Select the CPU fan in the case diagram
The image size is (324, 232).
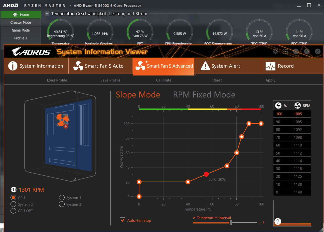click(x=62, y=120)
